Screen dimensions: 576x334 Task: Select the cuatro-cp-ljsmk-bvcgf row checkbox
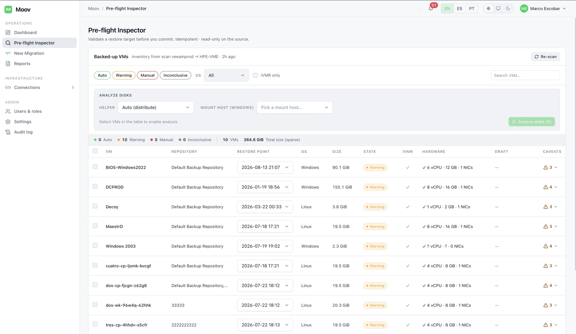tap(95, 265)
